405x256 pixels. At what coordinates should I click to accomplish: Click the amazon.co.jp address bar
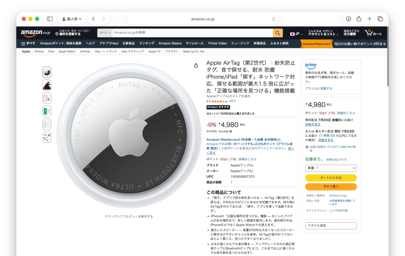(202, 19)
